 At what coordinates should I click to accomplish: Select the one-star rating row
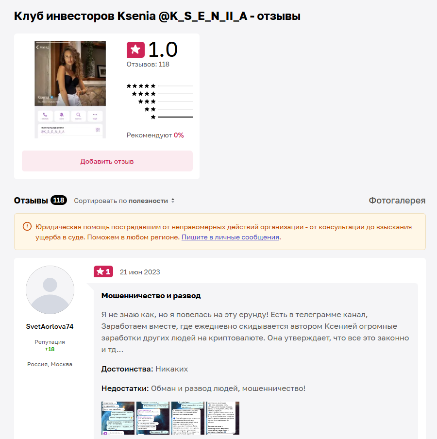[x=171, y=117]
